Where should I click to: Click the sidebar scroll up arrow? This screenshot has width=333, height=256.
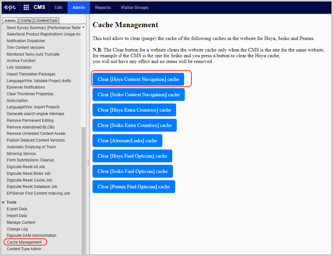[83, 27]
